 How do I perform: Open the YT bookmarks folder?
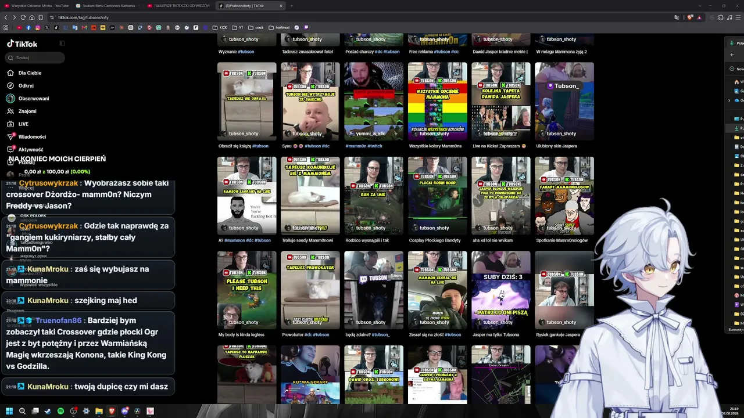coord(238,27)
